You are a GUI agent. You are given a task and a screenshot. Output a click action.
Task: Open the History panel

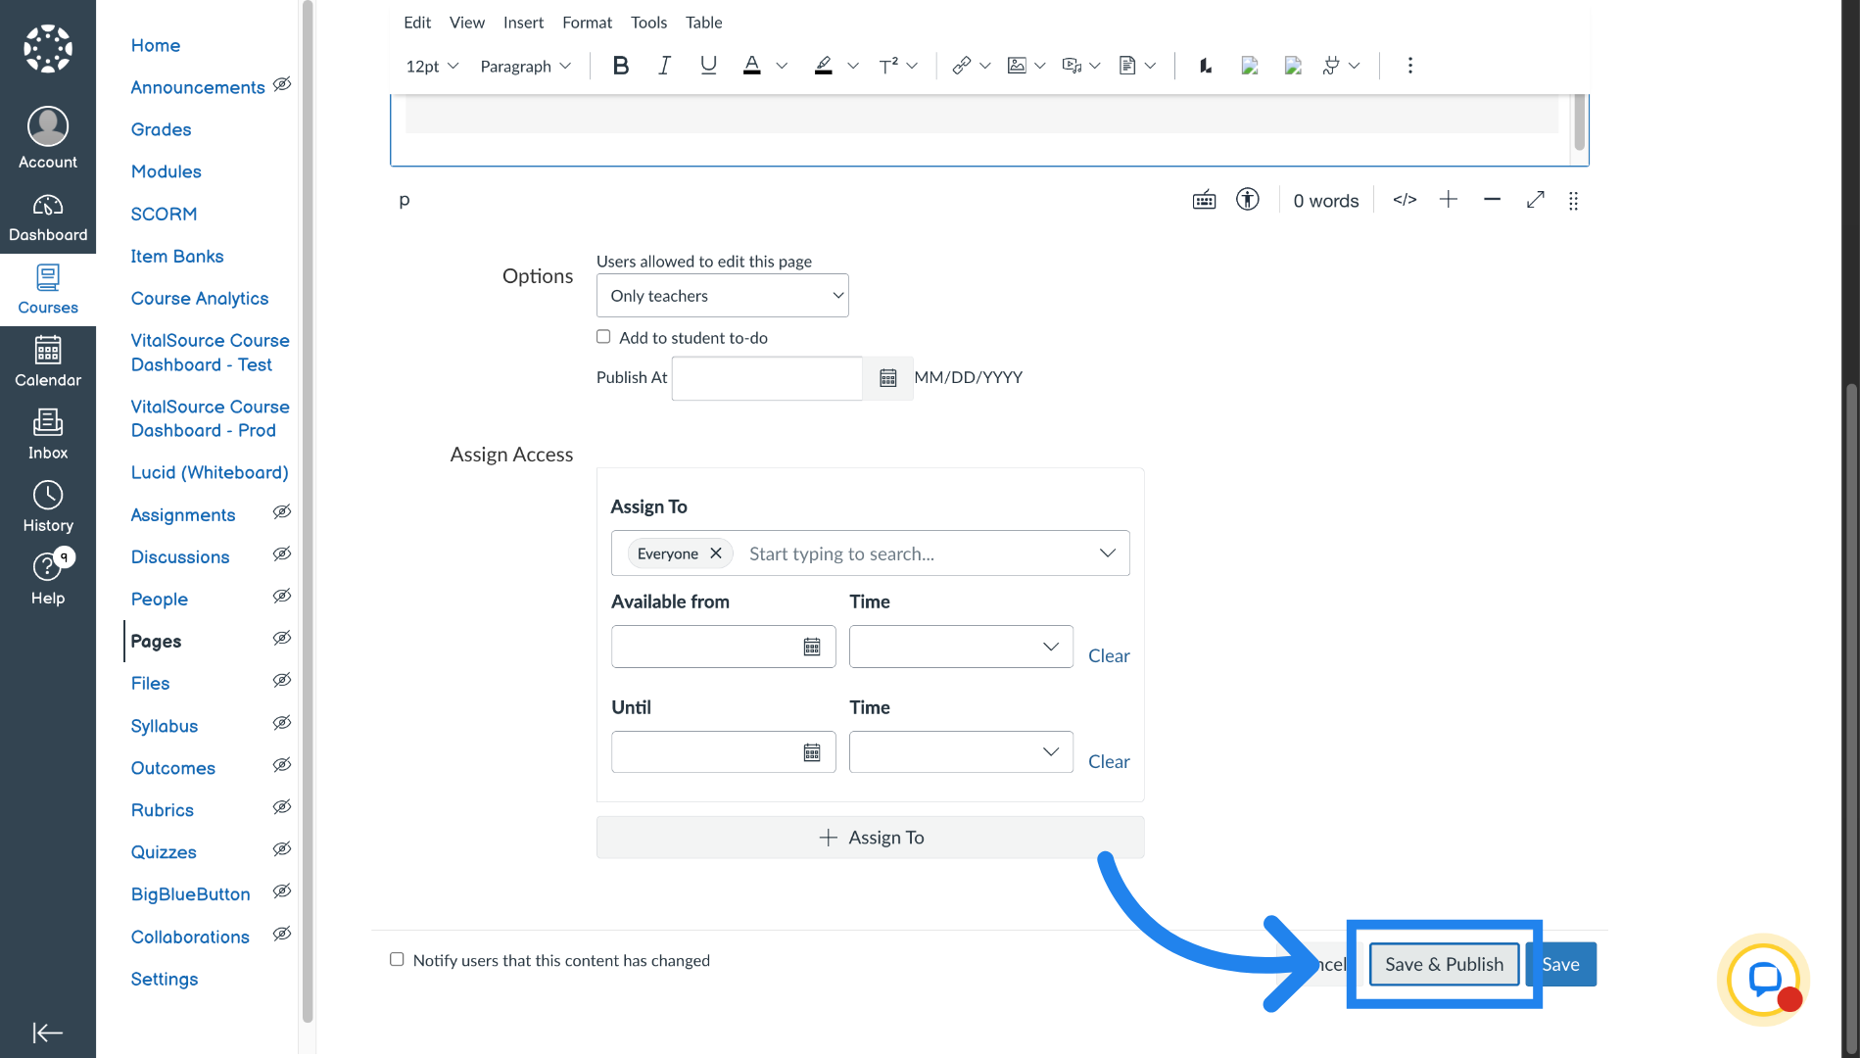[48, 506]
